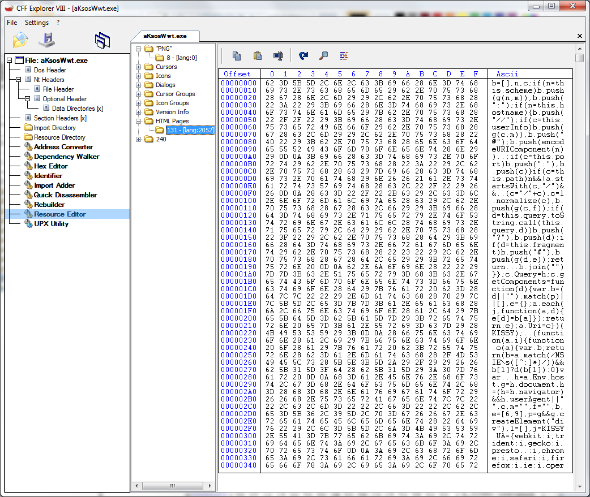Image resolution: width=590 pixels, height=497 pixels.
Task: Expand the 240 resource folder
Action: pos(139,139)
